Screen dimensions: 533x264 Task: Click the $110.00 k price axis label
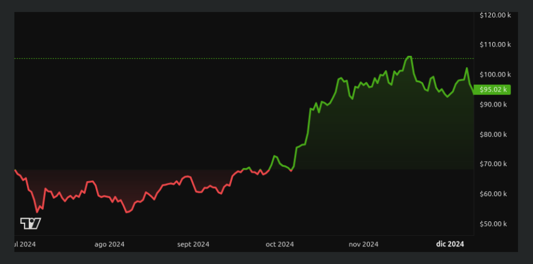click(x=495, y=45)
